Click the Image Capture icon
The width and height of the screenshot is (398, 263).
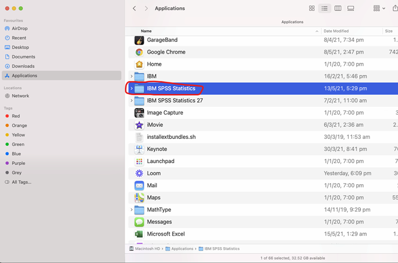click(139, 113)
